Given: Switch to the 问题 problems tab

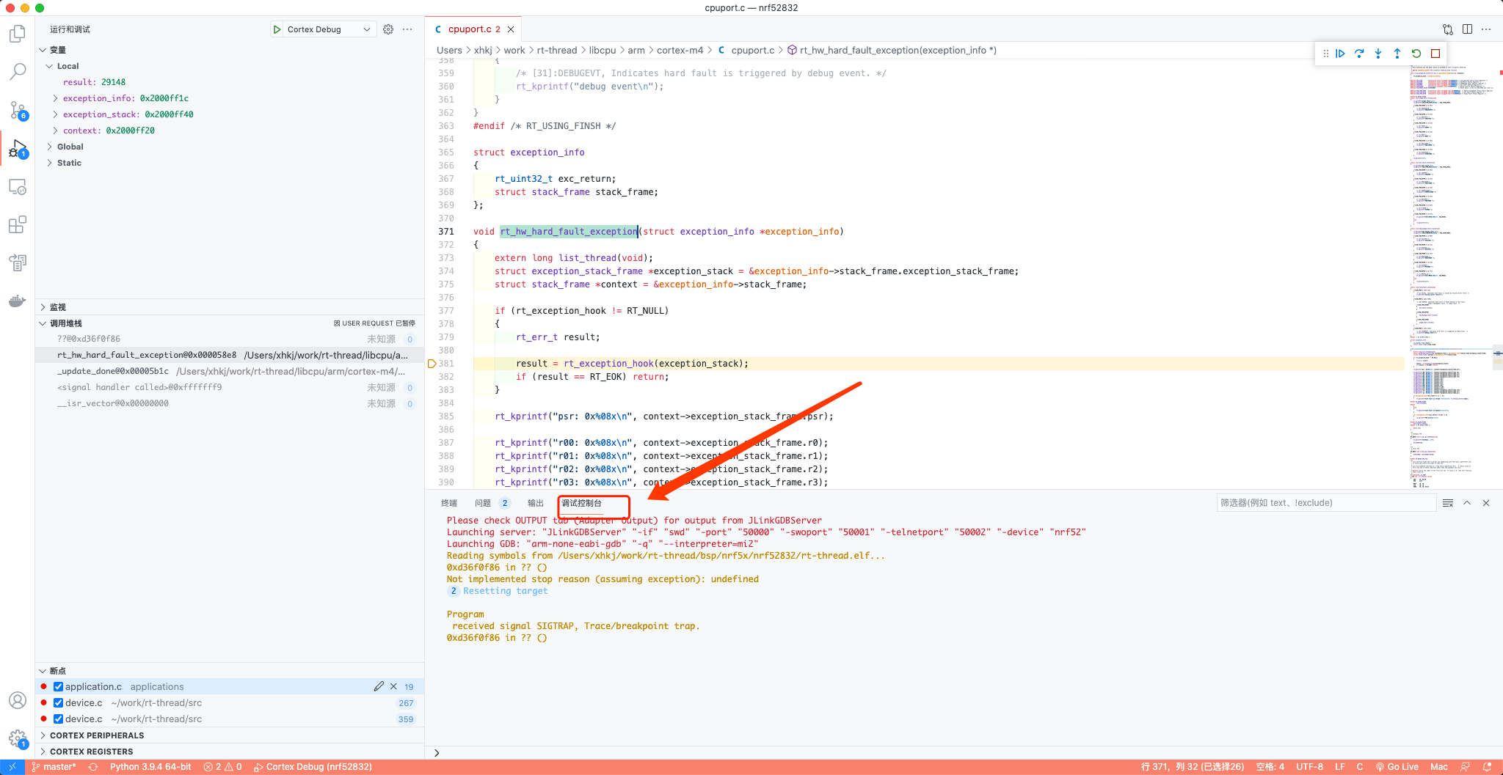Looking at the screenshot, I should tap(483, 503).
